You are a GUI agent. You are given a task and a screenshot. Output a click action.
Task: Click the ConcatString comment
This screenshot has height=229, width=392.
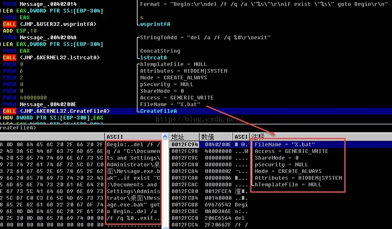coord(160,51)
